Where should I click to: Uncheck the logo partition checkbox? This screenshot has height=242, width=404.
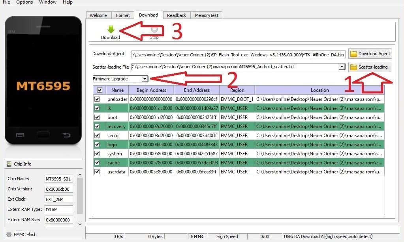(97, 144)
